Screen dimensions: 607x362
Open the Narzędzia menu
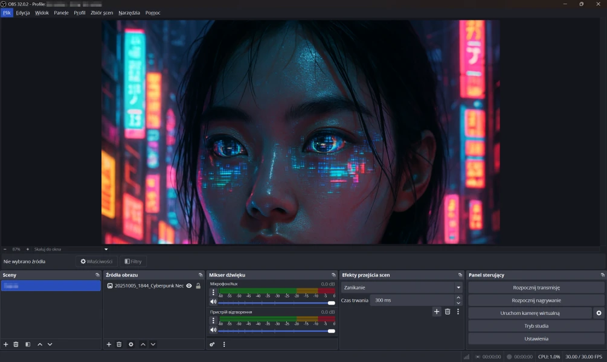(129, 13)
